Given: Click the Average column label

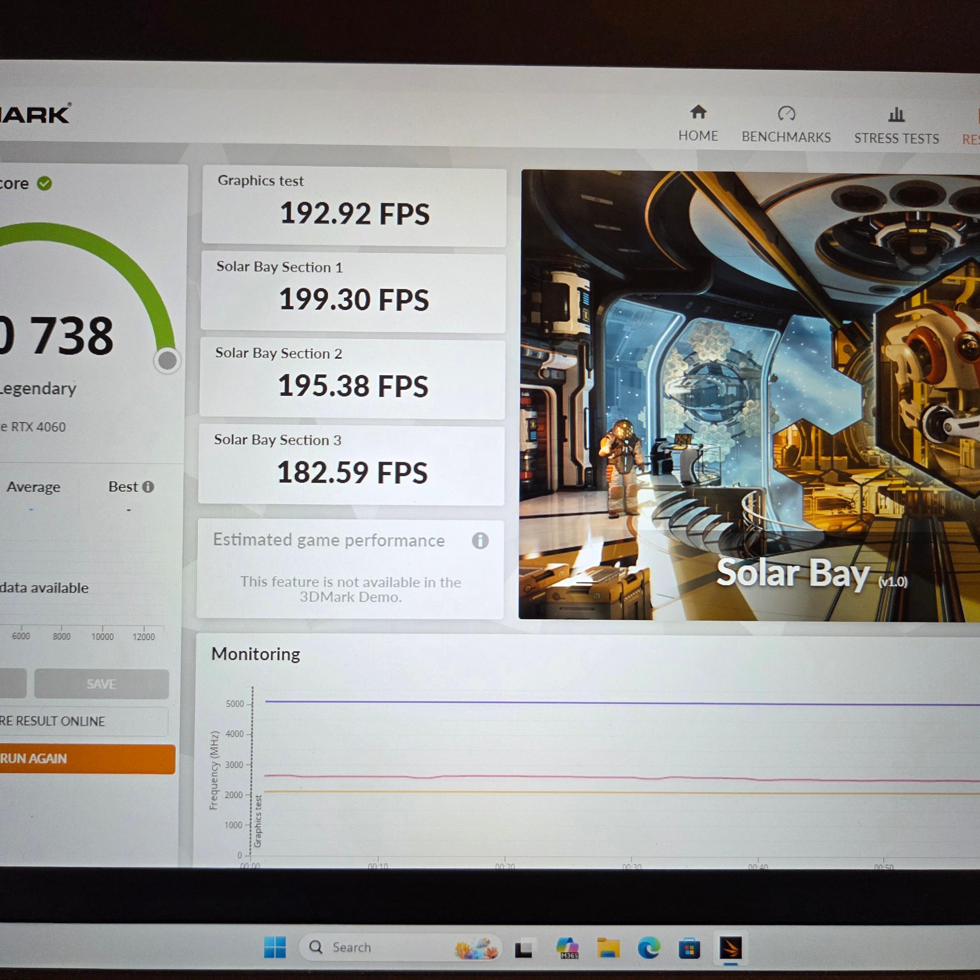Looking at the screenshot, I should pos(33,487).
